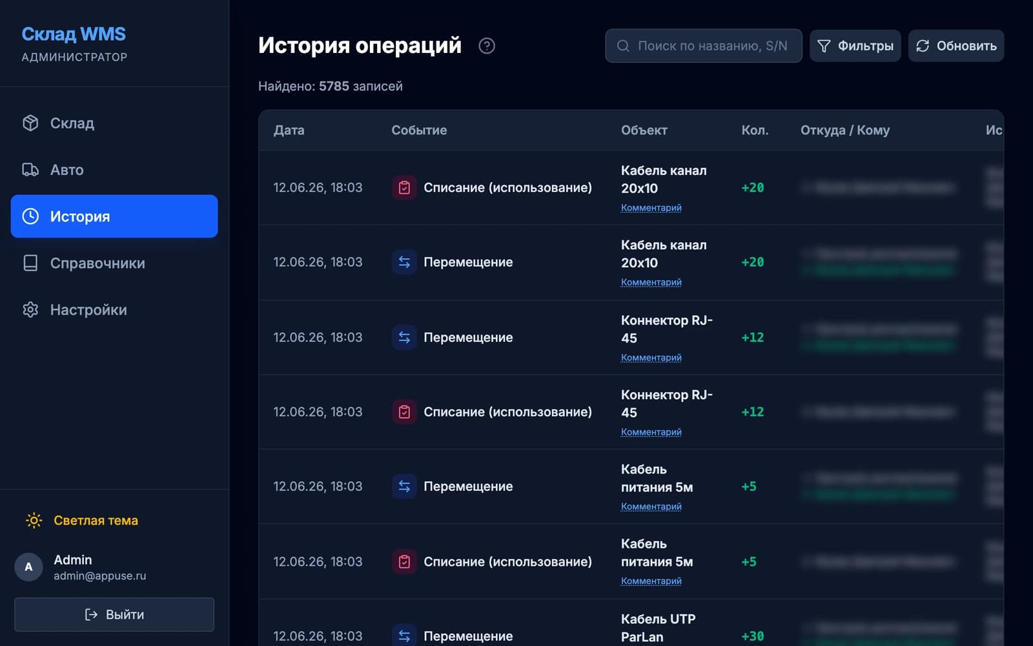The image size is (1033, 646).
Task: Click the Откуда / Кому column header
Action: point(845,130)
